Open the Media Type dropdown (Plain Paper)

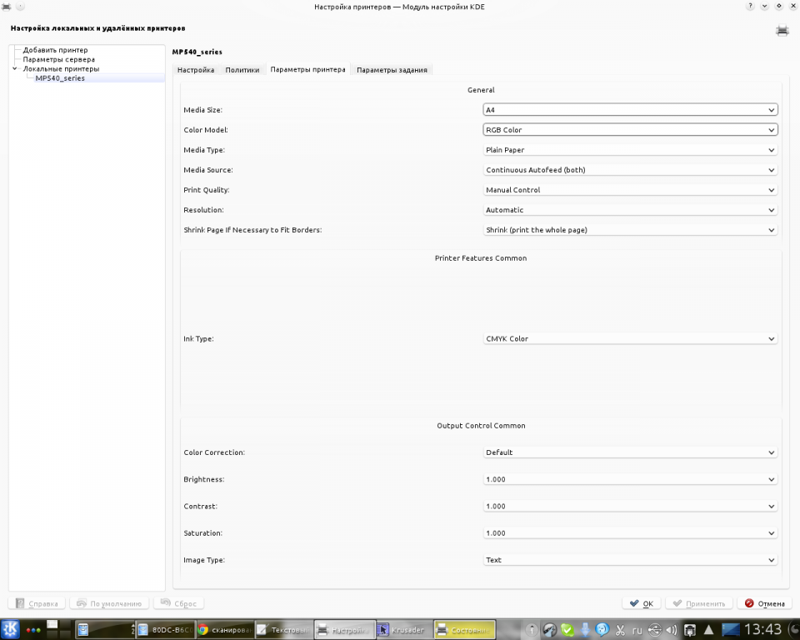click(x=630, y=150)
